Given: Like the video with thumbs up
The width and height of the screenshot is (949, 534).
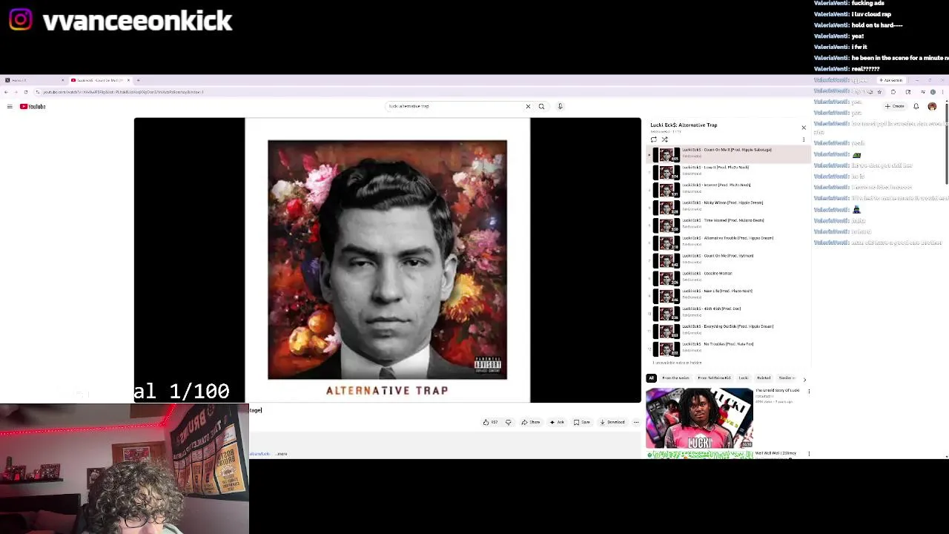Looking at the screenshot, I should [x=490, y=422].
